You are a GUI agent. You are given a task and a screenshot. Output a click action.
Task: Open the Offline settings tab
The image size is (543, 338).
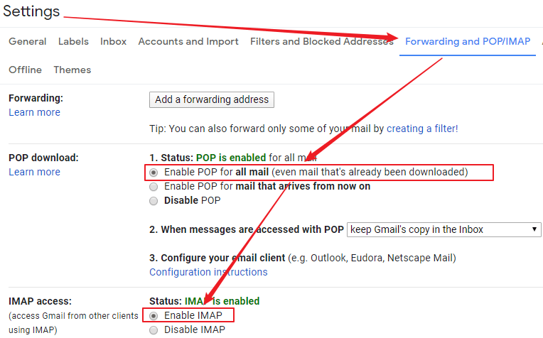point(25,70)
